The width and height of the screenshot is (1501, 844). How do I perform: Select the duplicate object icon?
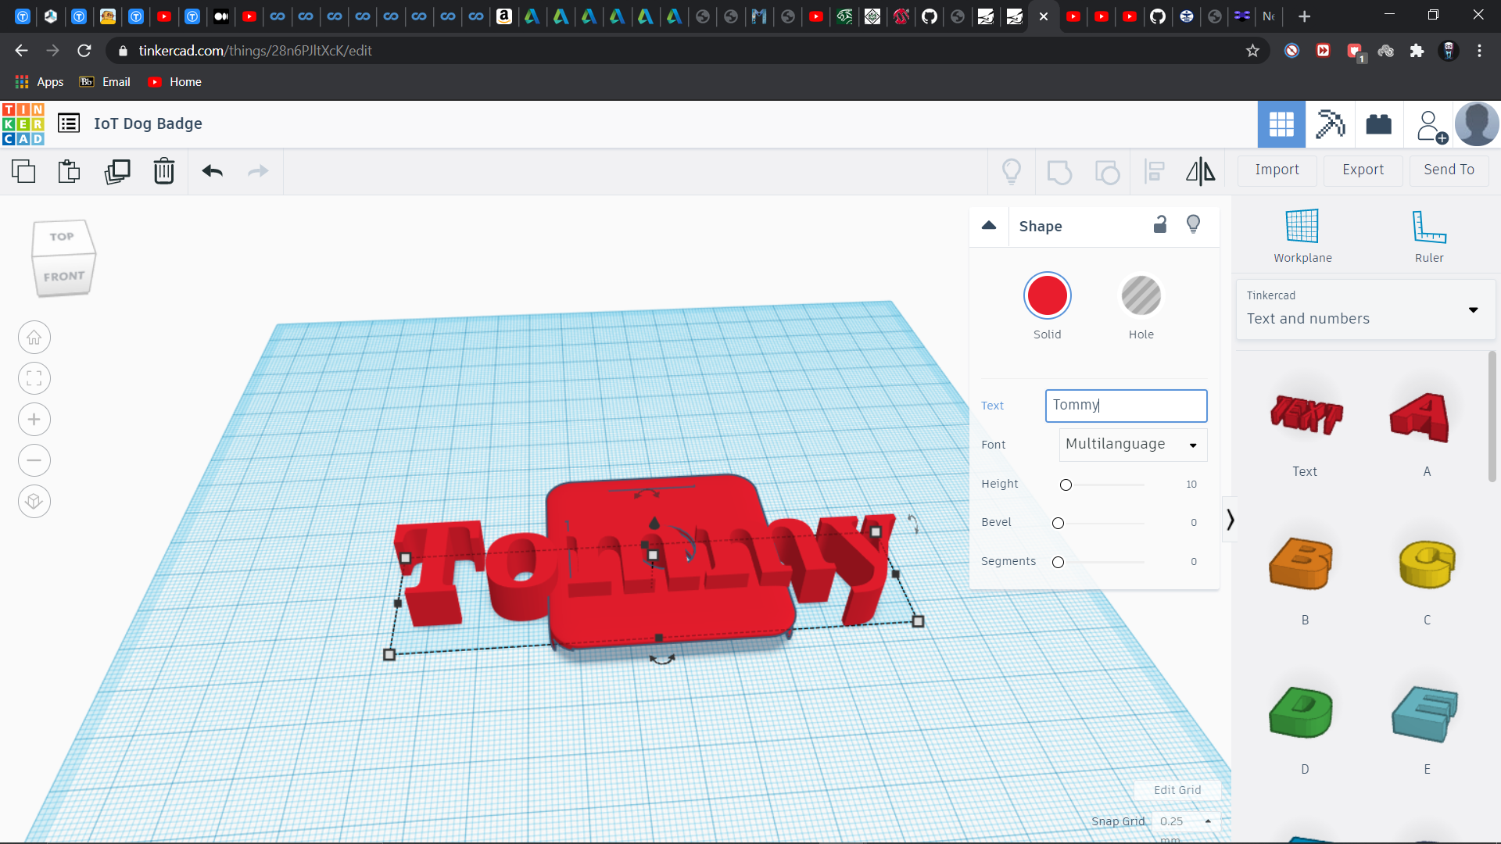point(116,171)
